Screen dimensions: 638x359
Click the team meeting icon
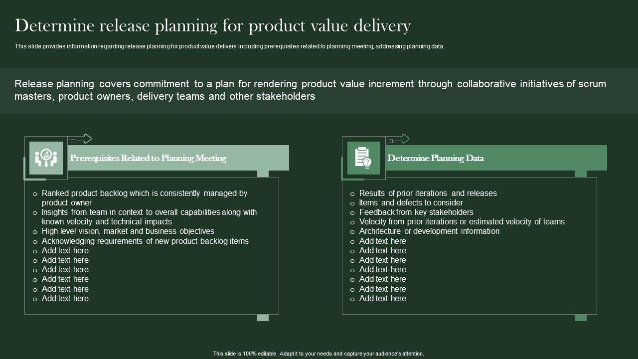(46, 158)
